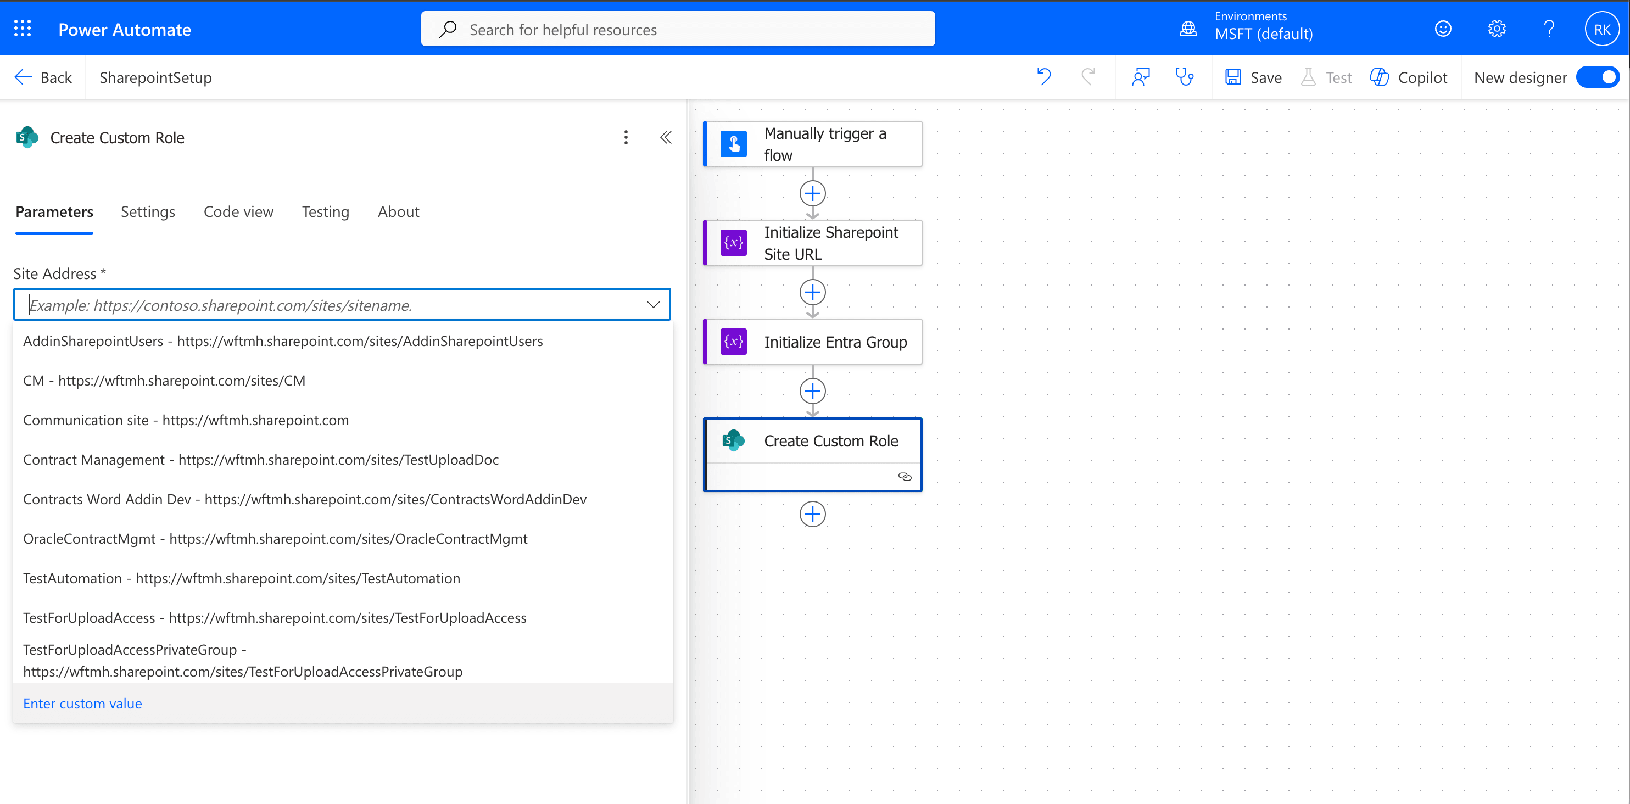Click the Test flask icon

tap(1308, 77)
